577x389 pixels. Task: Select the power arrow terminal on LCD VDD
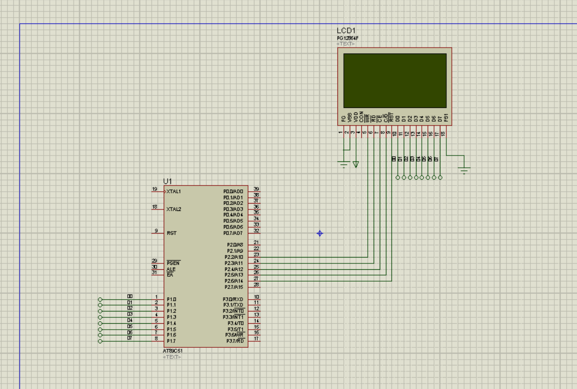point(356,164)
